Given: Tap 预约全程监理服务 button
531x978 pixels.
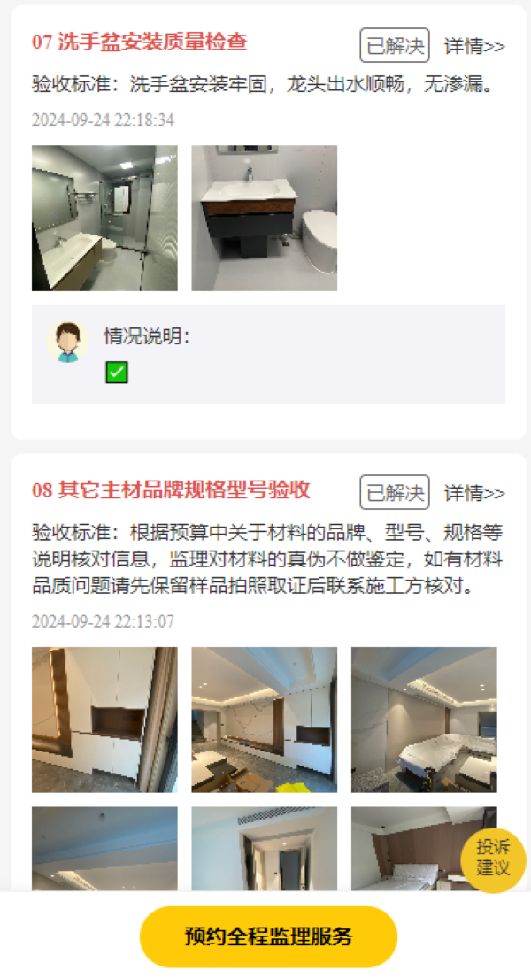Looking at the screenshot, I should coord(268,936).
